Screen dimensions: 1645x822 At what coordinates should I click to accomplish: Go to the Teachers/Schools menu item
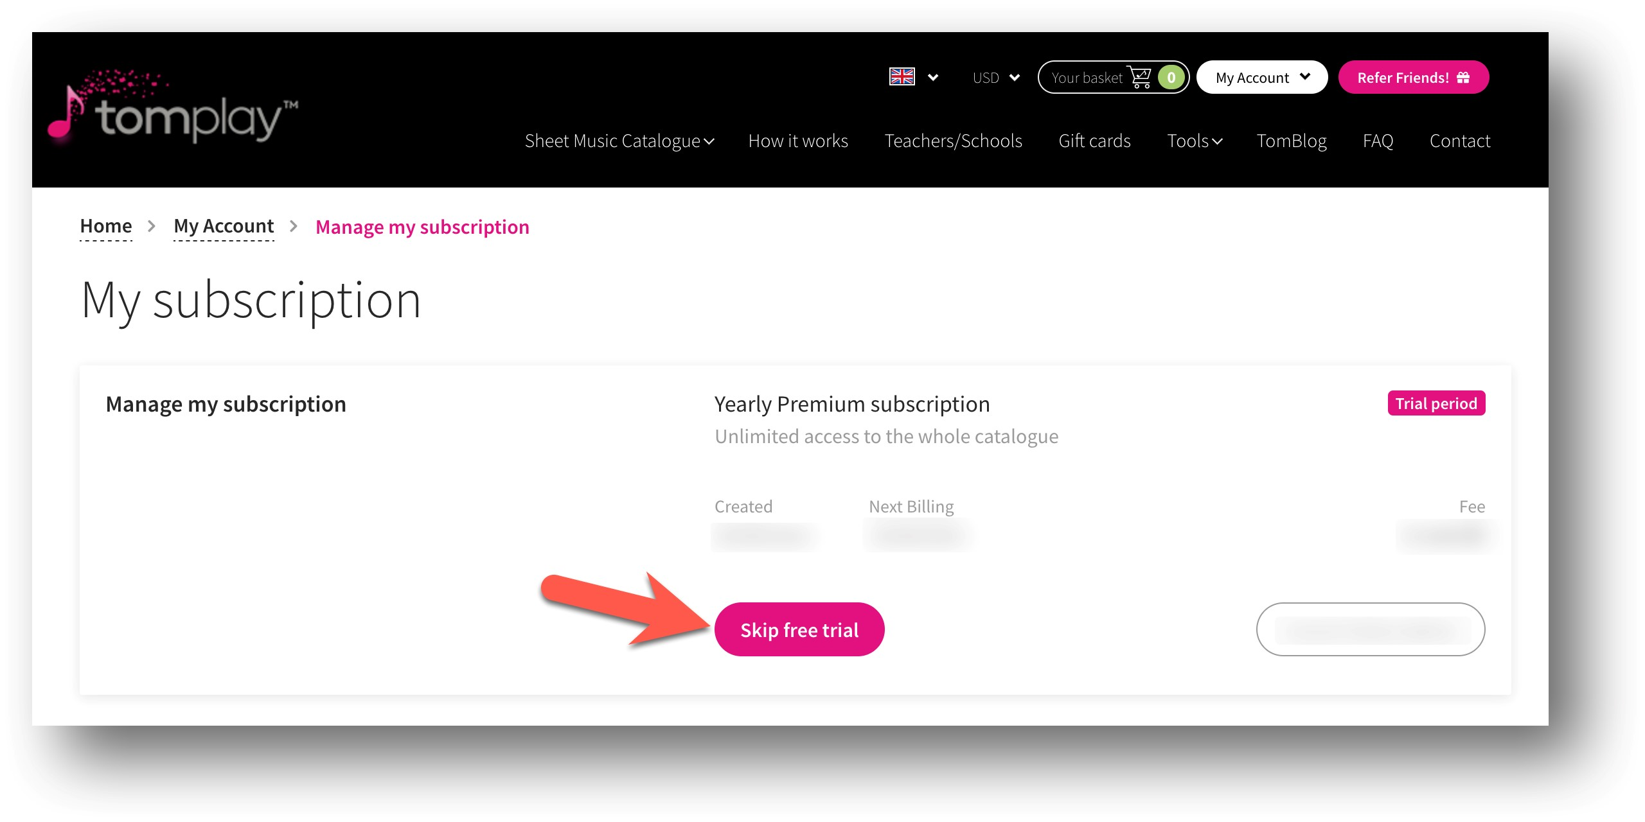[x=953, y=141]
